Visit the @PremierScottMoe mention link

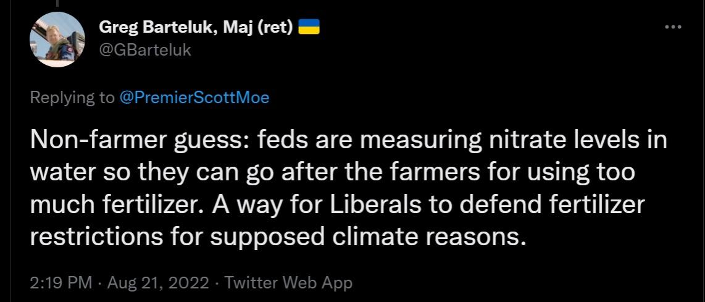194,98
